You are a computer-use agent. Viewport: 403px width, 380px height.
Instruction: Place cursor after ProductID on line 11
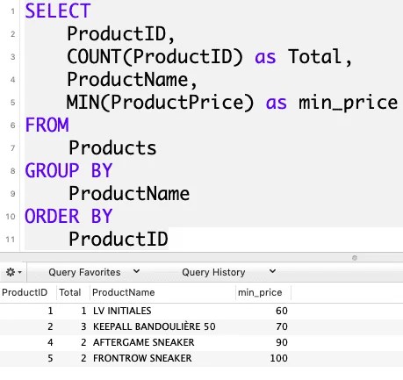point(169,239)
